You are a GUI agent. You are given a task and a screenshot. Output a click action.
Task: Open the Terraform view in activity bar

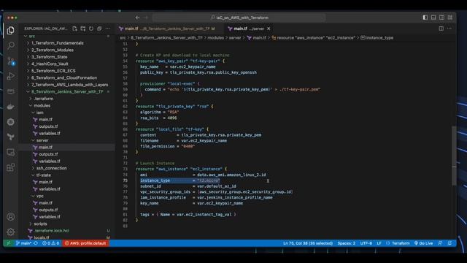click(x=11, y=137)
